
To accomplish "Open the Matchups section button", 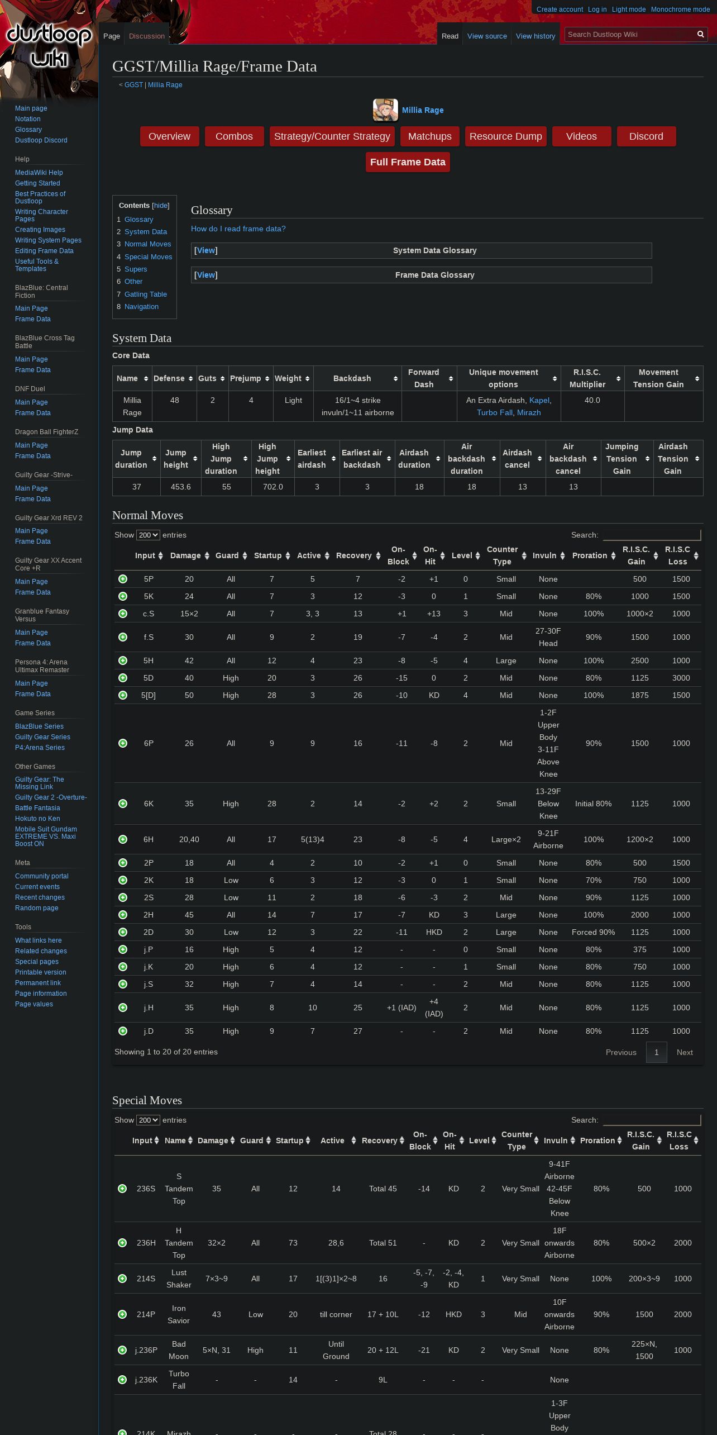I will click(430, 136).
